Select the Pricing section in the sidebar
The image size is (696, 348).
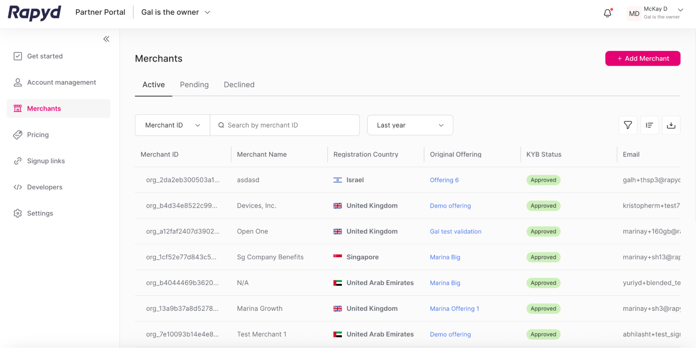[38, 135]
